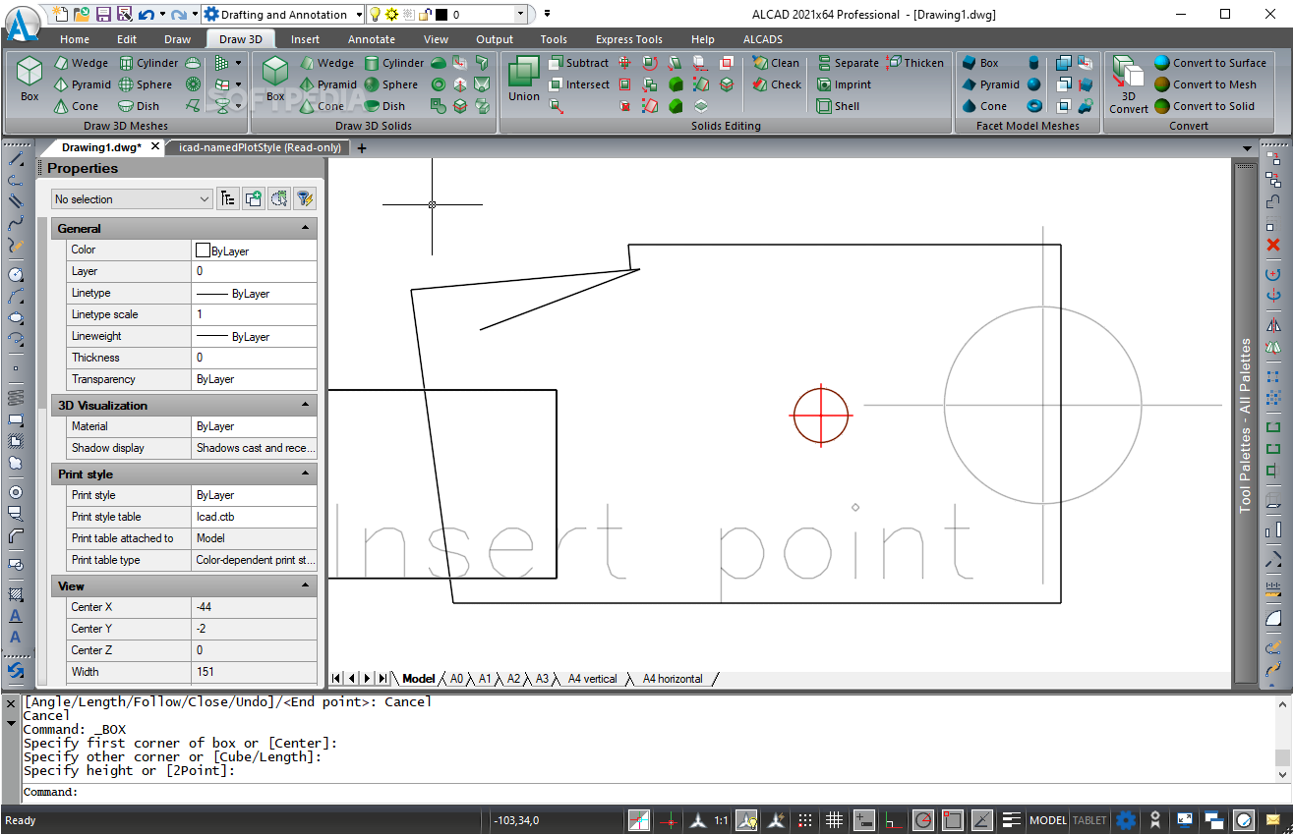Toggle entity snap in the status bar
1294x835 pixels.
coord(953,820)
